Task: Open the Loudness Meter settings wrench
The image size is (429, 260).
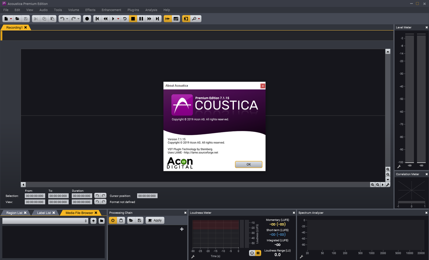Action: [193, 257]
